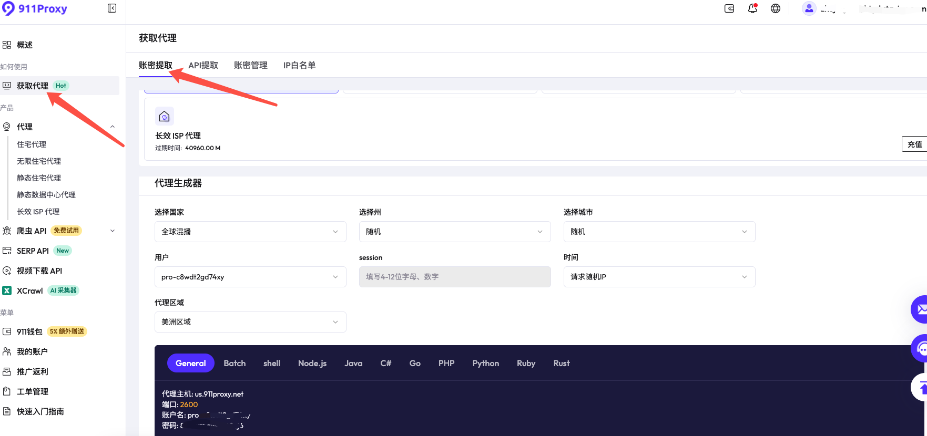Image resolution: width=927 pixels, height=436 pixels.
Task: Select the Batch code tab
Action: (235, 363)
